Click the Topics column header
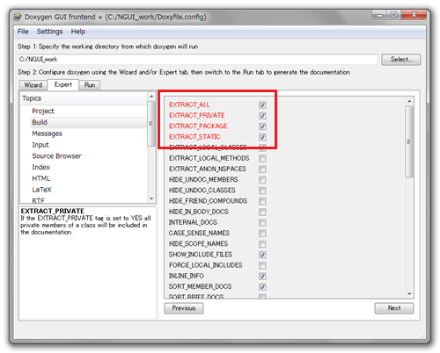Image resolution: width=440 pixels, height=353 pixels. pos(84,98)
